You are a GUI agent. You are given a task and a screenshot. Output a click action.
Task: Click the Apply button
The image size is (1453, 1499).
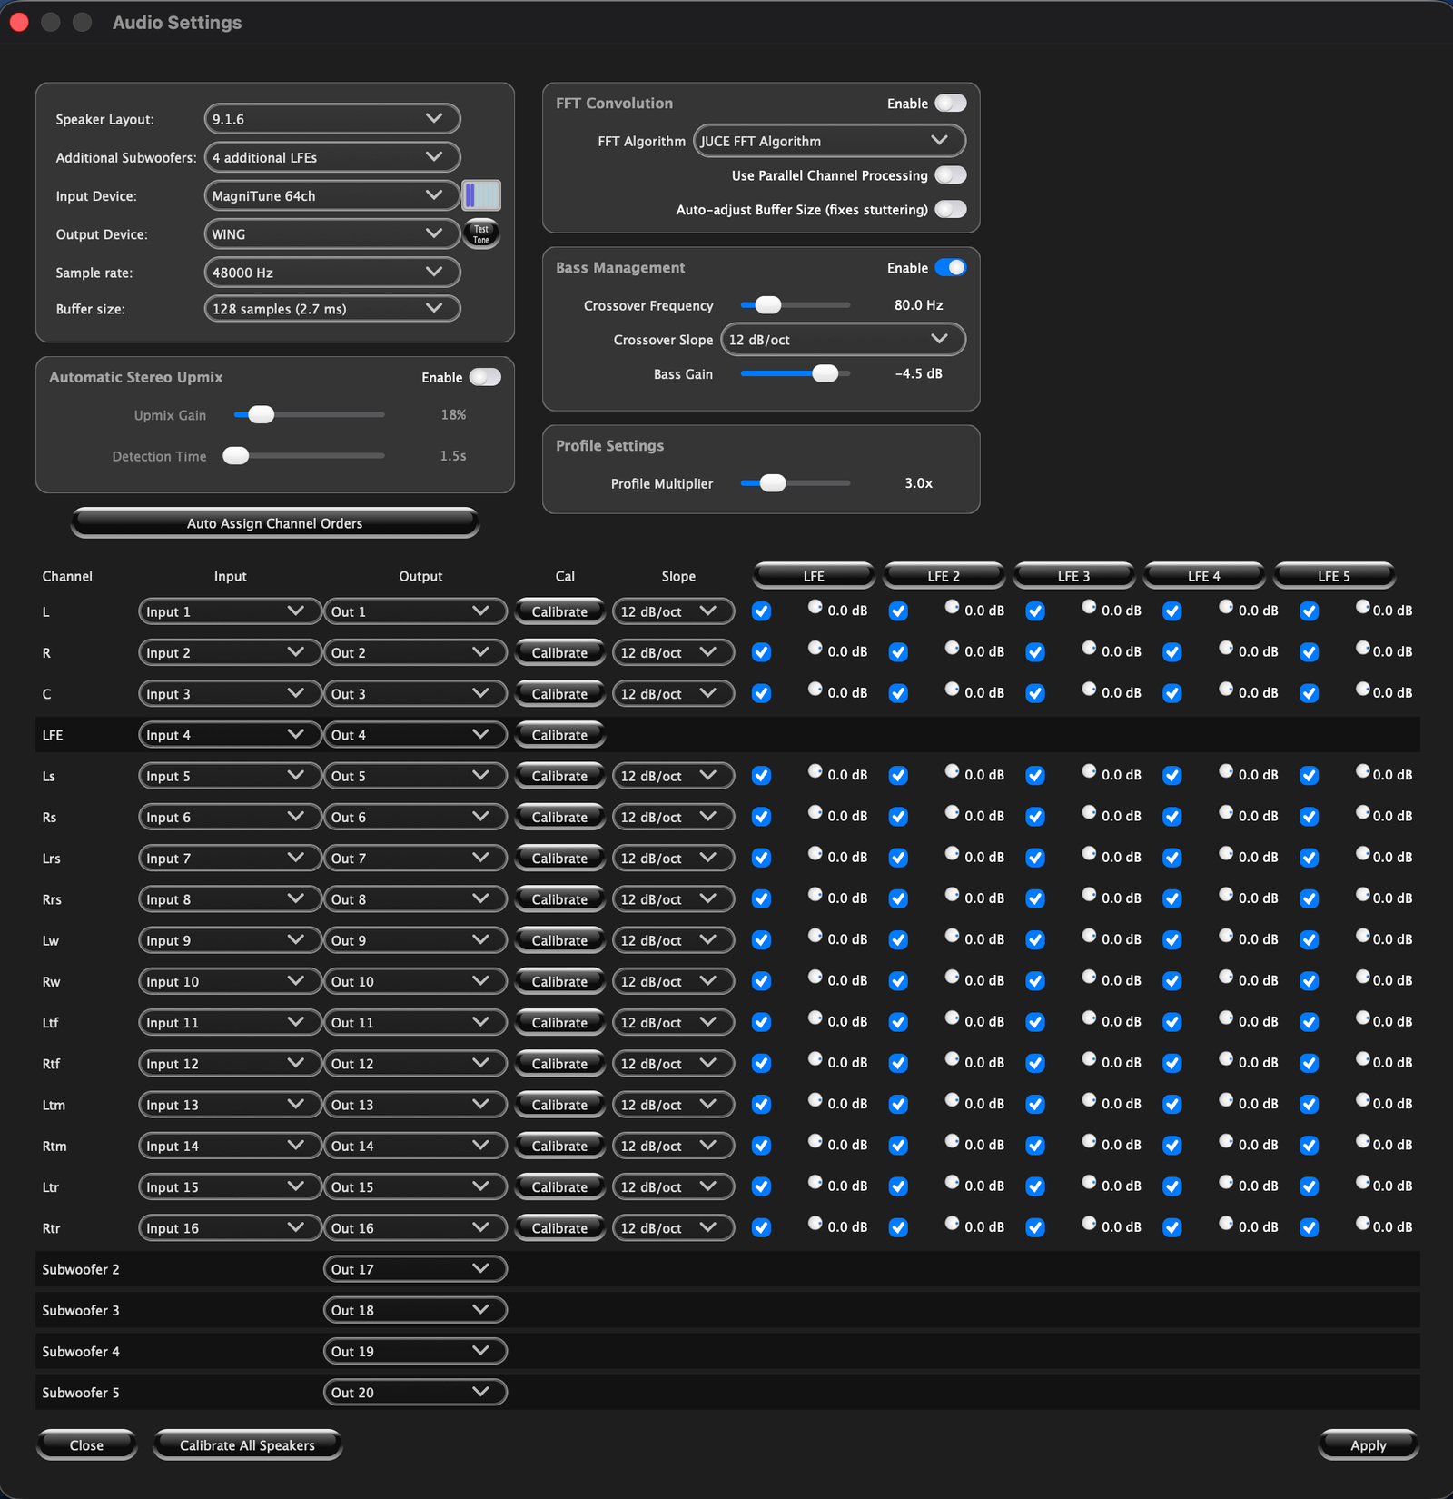(x=1368, y=1445)
